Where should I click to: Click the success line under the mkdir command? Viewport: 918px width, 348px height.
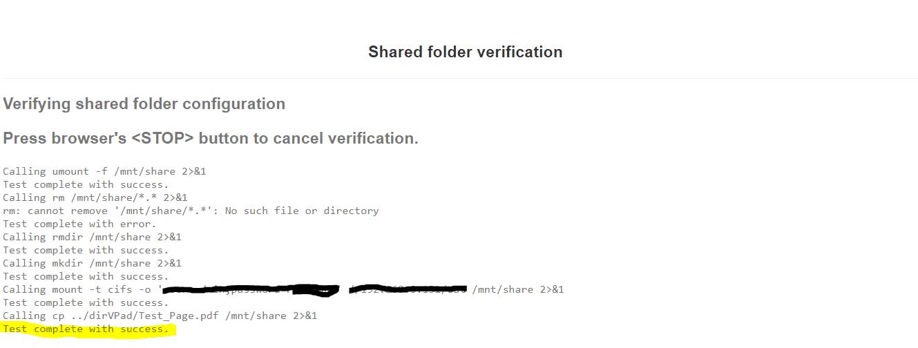[86, 276]
